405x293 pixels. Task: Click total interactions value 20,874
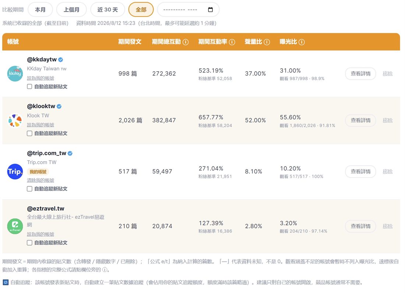pos(162,226)
